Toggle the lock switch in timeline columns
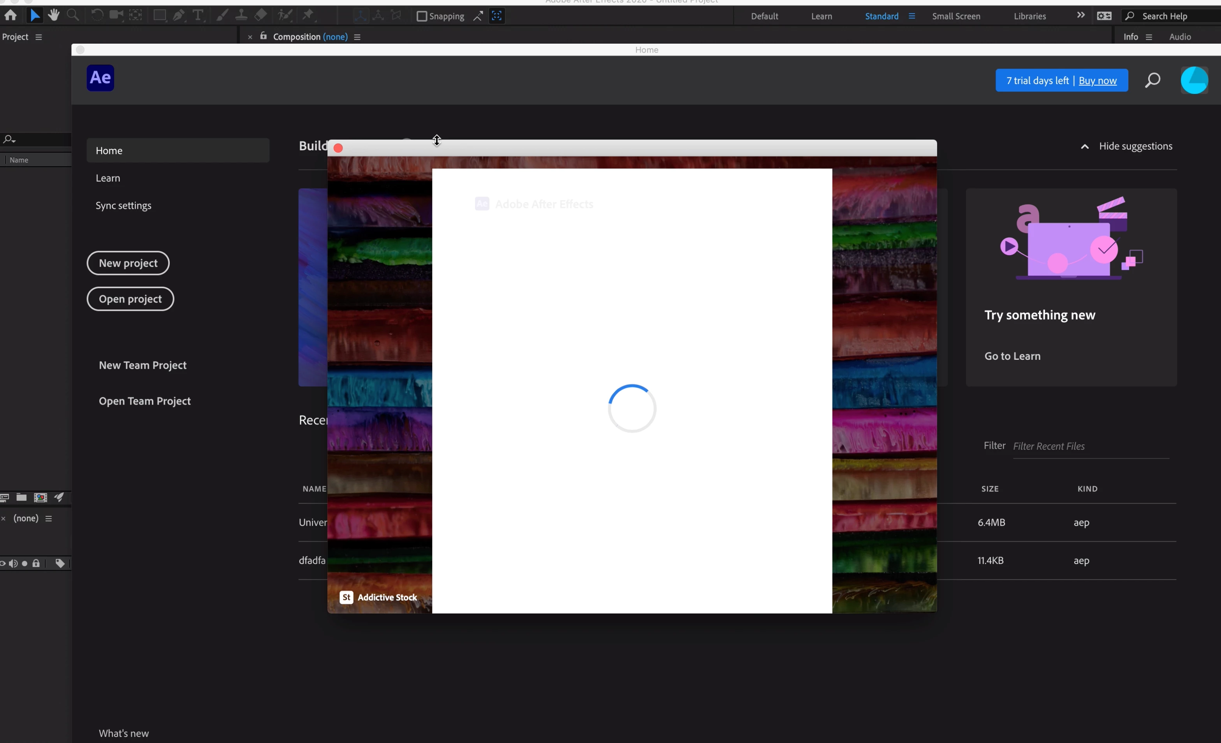Screen dimensions: 1221x743 coord(36,563)
